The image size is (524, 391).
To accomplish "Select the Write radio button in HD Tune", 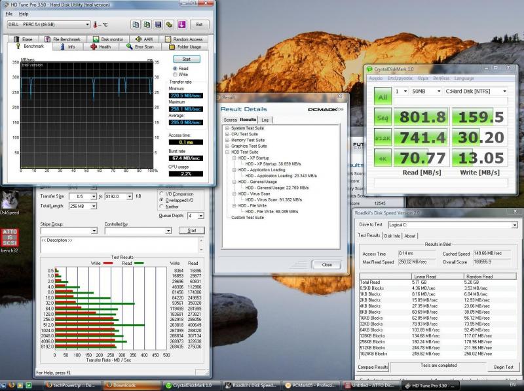I will 175,75.
